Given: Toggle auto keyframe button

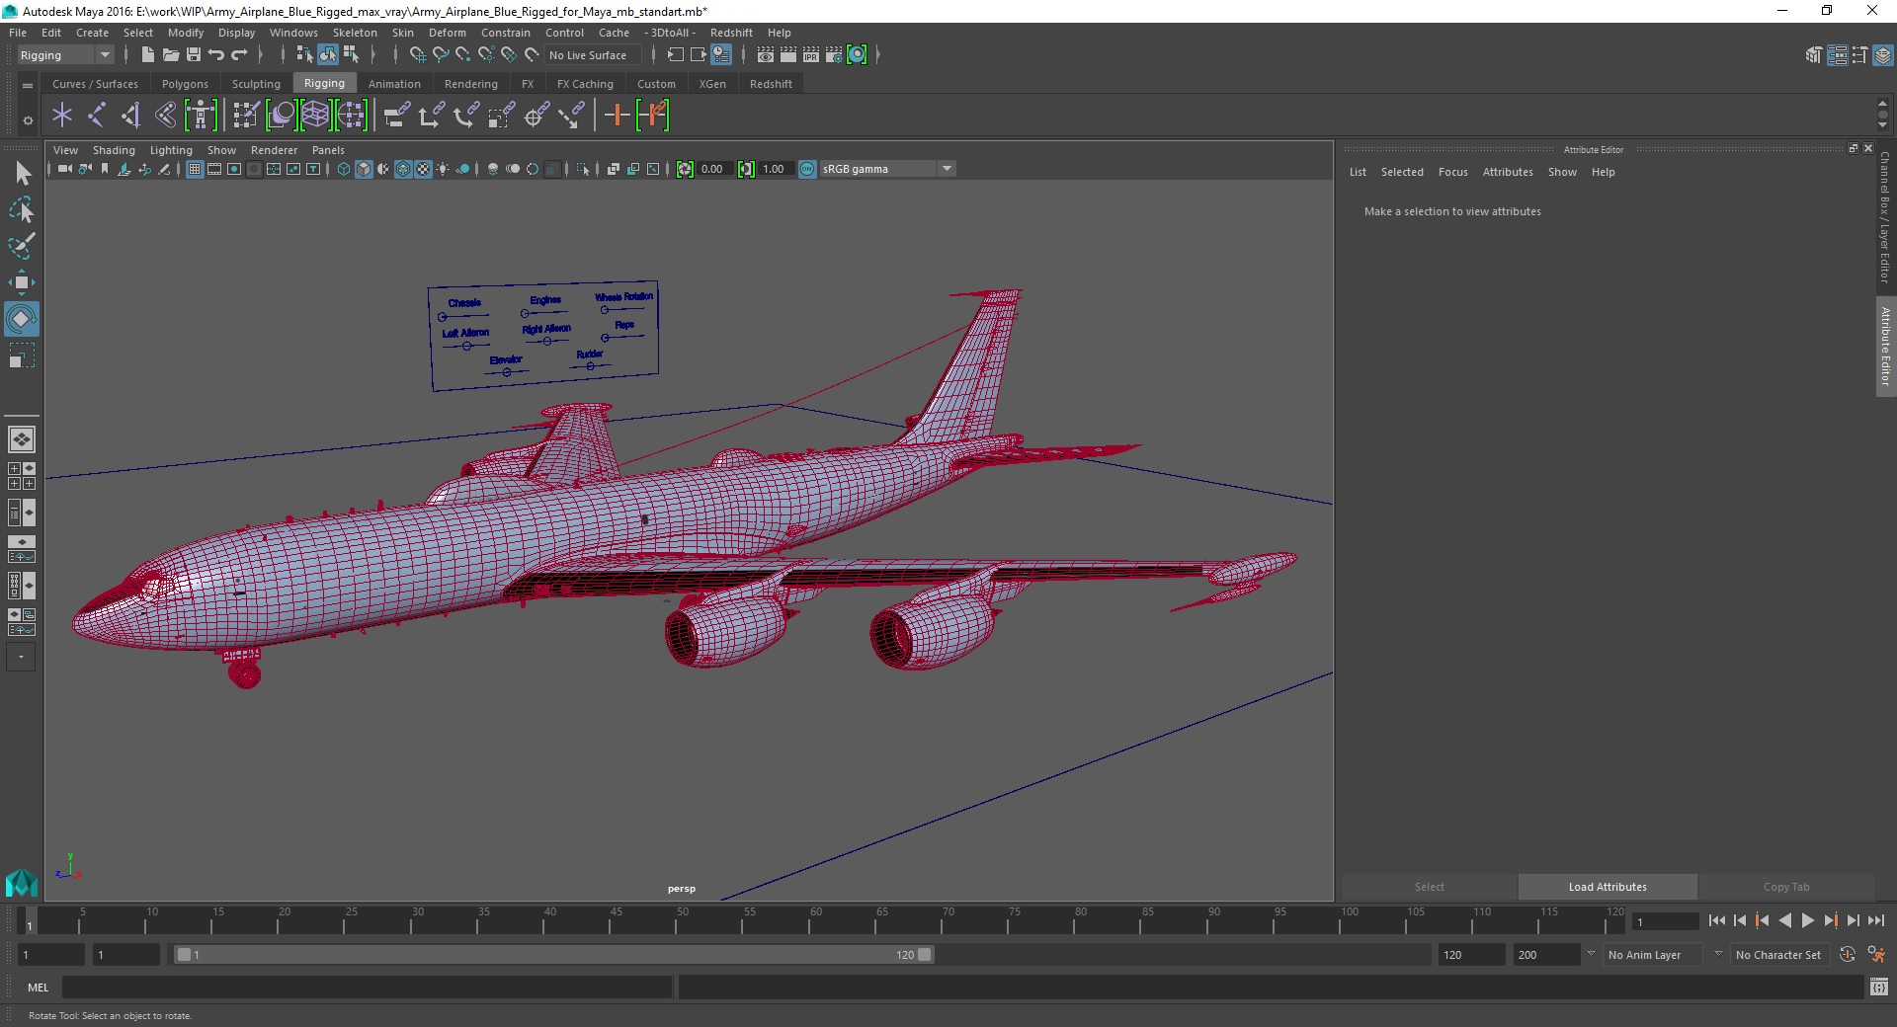Looking at the screenshot, I should (x=1848, y=955).
